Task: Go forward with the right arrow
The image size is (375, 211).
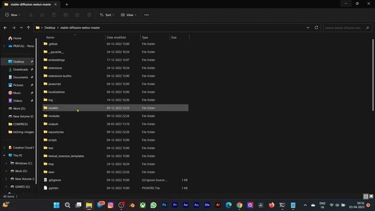Action: tap(13, 28)
